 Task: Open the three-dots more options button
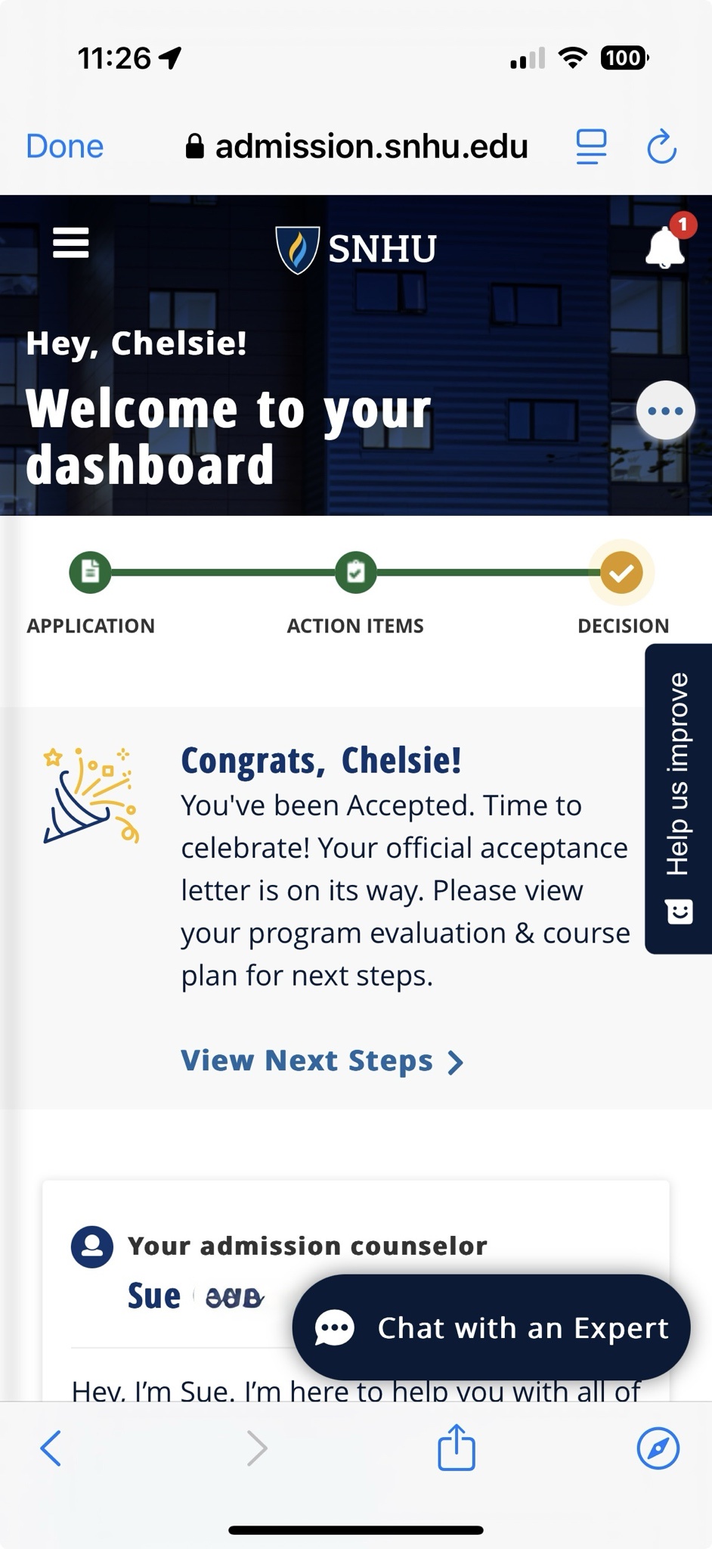(666, 411)
